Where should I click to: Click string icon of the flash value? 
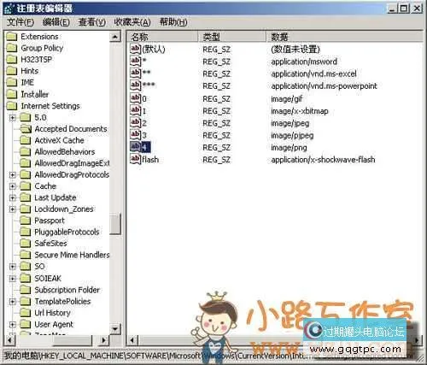[x=135, y=159]
